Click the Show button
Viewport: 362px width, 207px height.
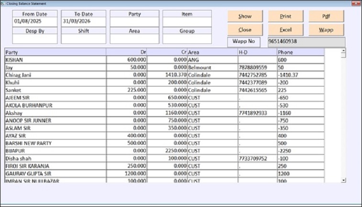(x=245, y=16)
